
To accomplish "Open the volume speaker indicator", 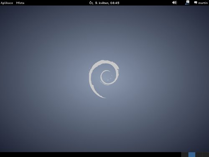I will [x=174, y=3].
